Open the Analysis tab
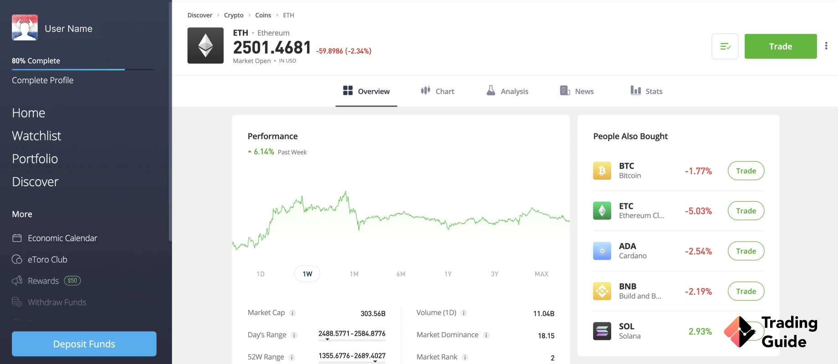Image resolution: width=838 pixels, height=364 pixels. (507, 91)
